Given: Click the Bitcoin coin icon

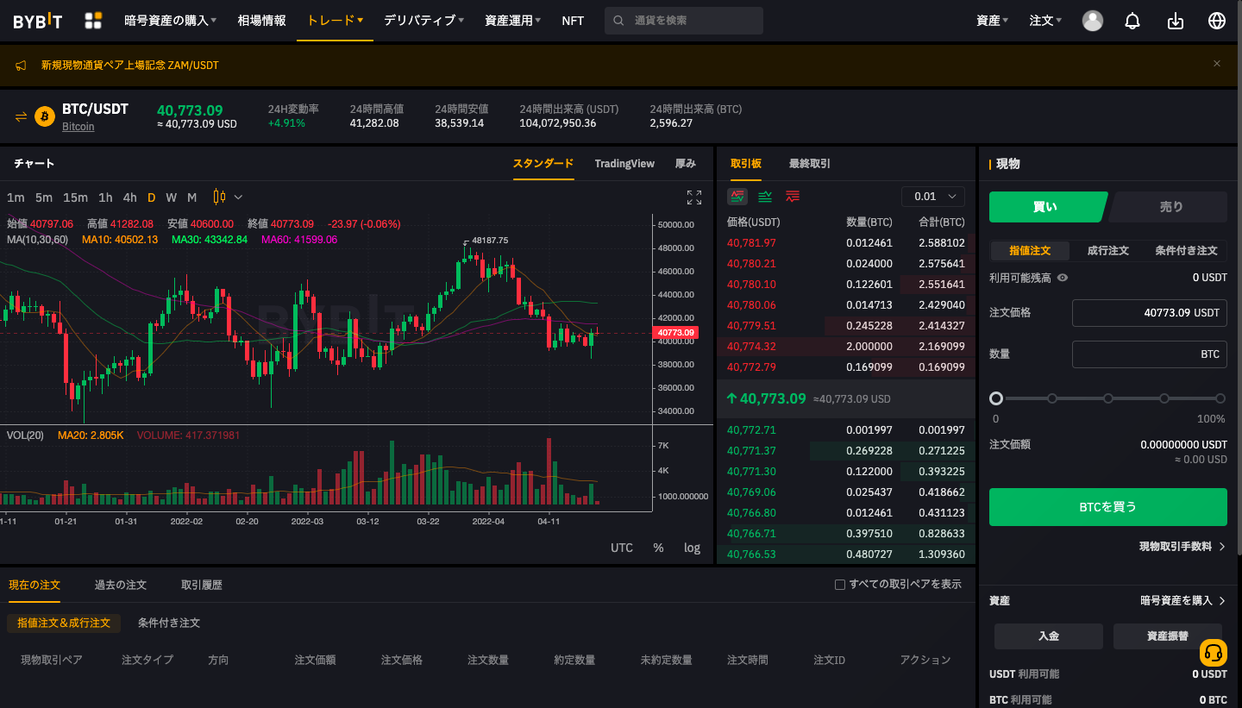Looking at the screenshot, I should coord(45,116).
